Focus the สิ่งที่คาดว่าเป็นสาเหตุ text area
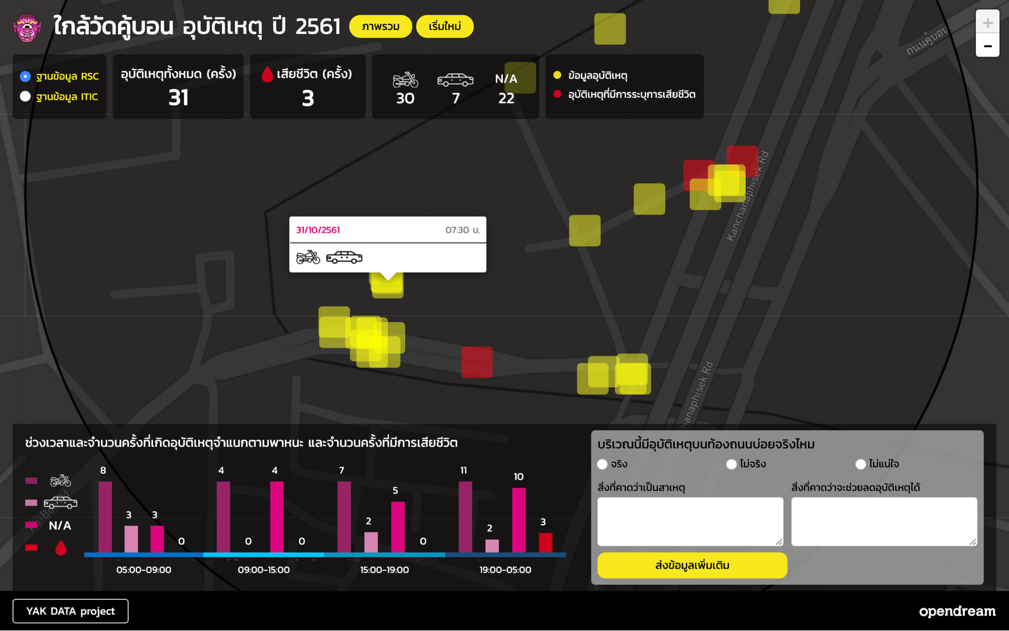The image size is (1009, 631). (x=690, y=522)
